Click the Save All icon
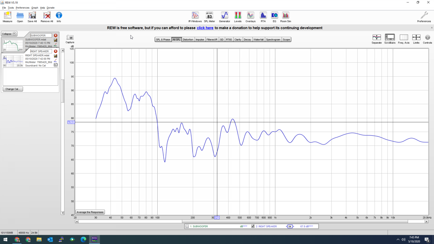 (x=32, y=15)
